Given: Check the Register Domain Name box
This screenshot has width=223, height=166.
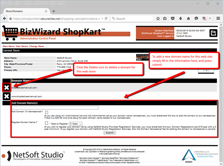Looking at the screenshot, I should point(46,123).
